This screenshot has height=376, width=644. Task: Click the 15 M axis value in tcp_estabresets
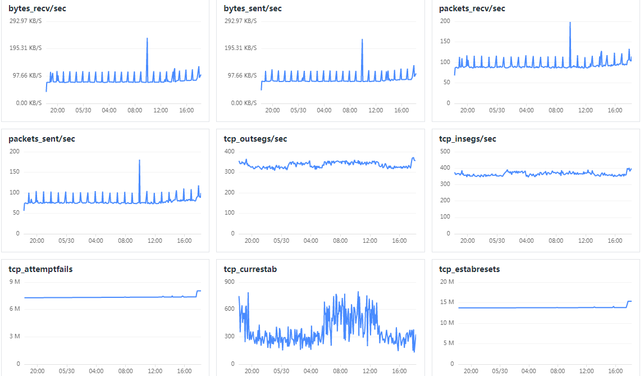point(447,302)
